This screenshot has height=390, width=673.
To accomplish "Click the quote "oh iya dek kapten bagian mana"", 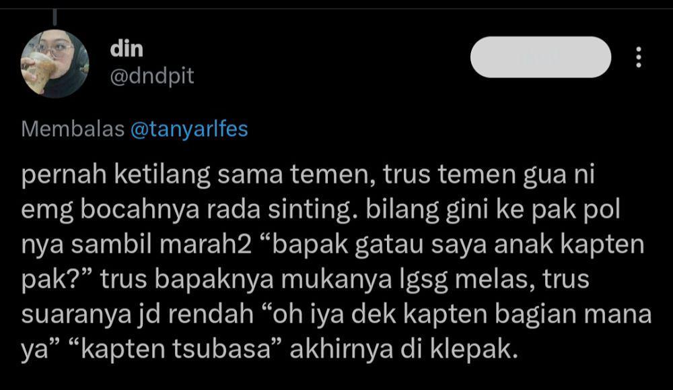I will tap(457, 315).
